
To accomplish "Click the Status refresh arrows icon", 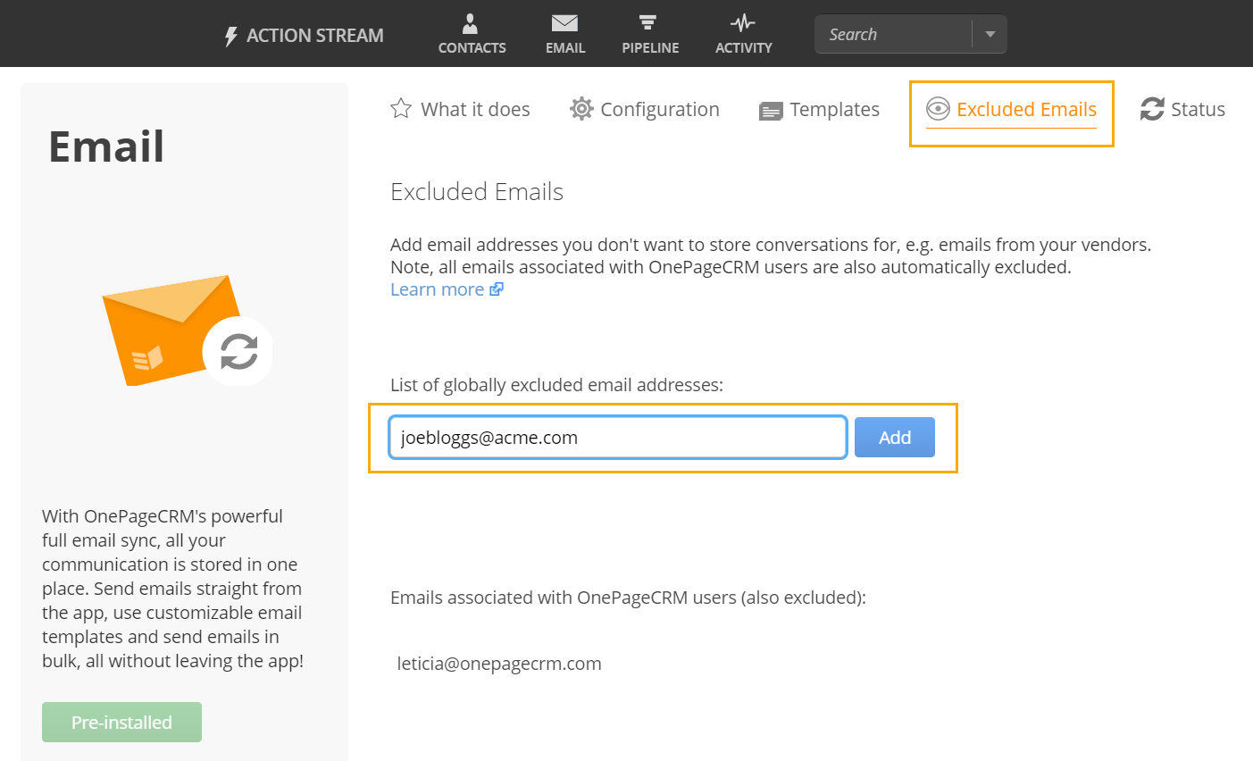I will tap(1152, 109).
